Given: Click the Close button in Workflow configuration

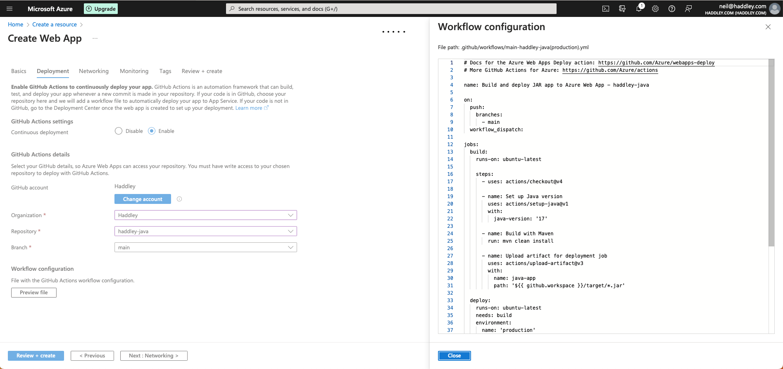Looking at the screenshot, I should pyautogui.click(x=455, y=355).
